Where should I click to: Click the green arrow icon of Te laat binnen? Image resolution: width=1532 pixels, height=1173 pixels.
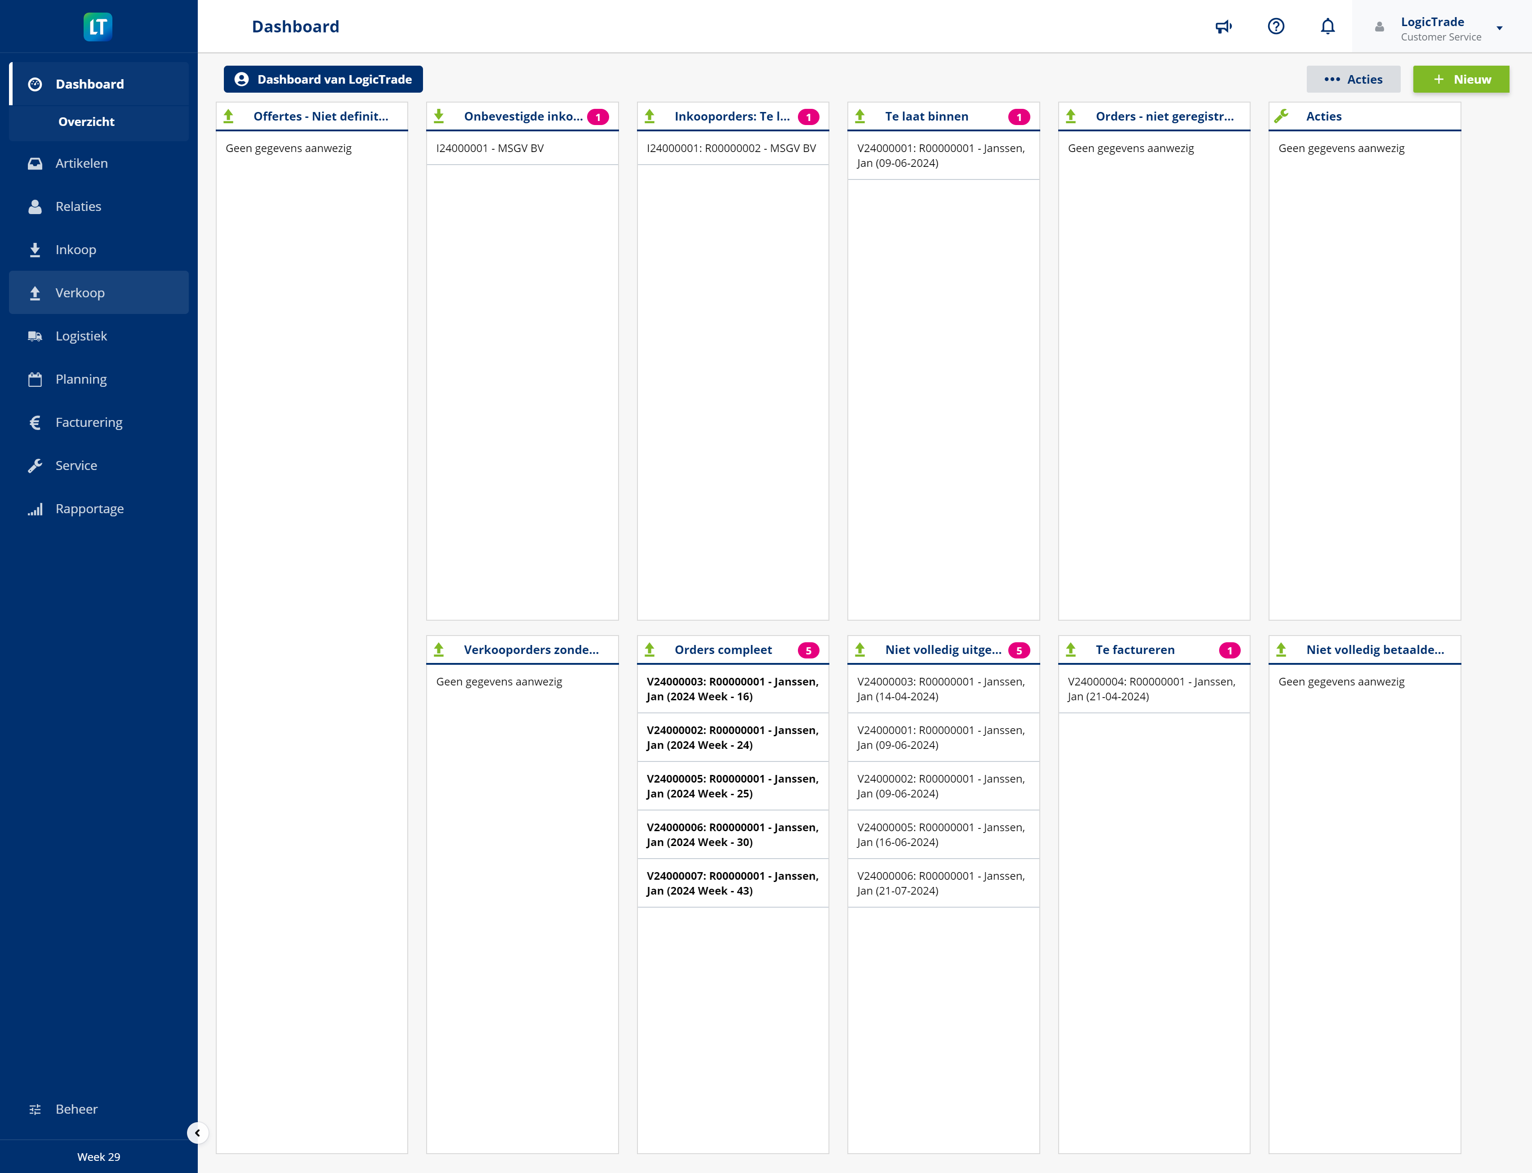[860, 116]
